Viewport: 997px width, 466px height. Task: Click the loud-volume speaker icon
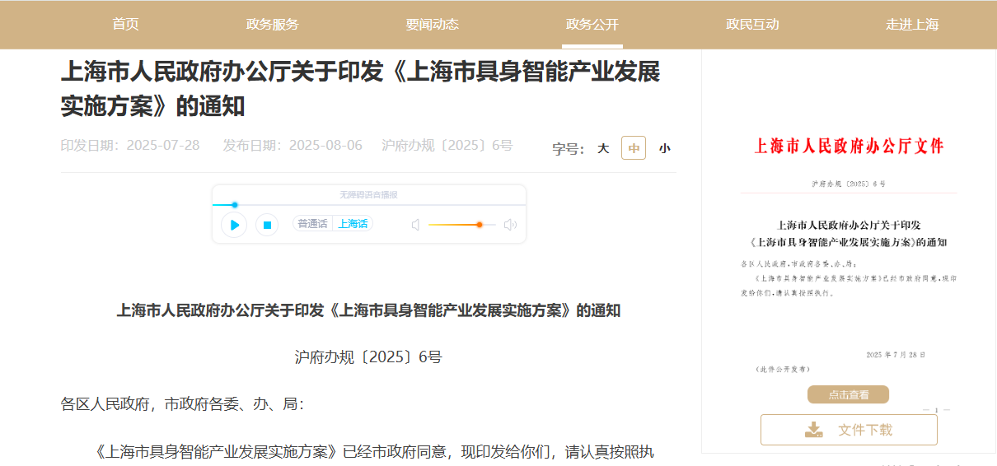point(510,225)
